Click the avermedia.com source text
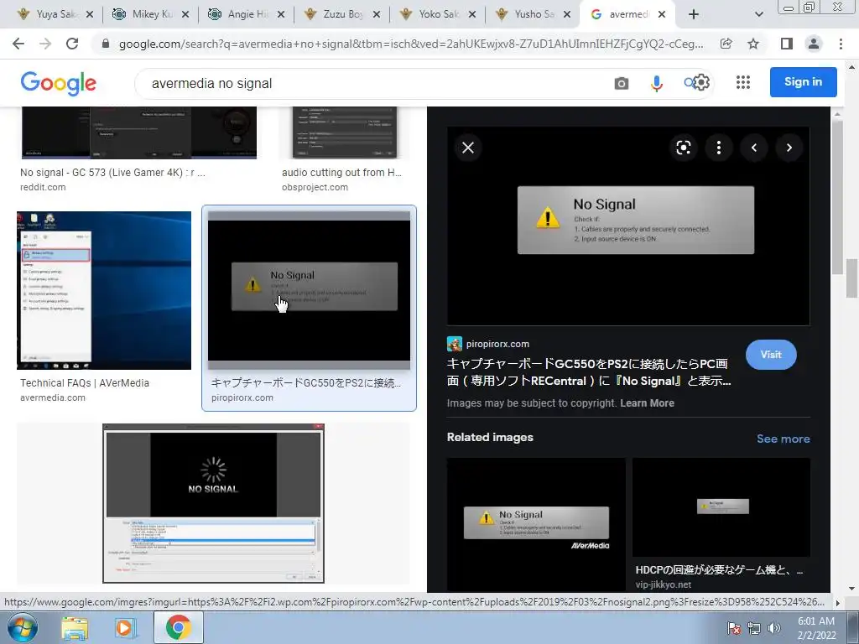Viewport: 859px width, 644px height. coord(53,397)
